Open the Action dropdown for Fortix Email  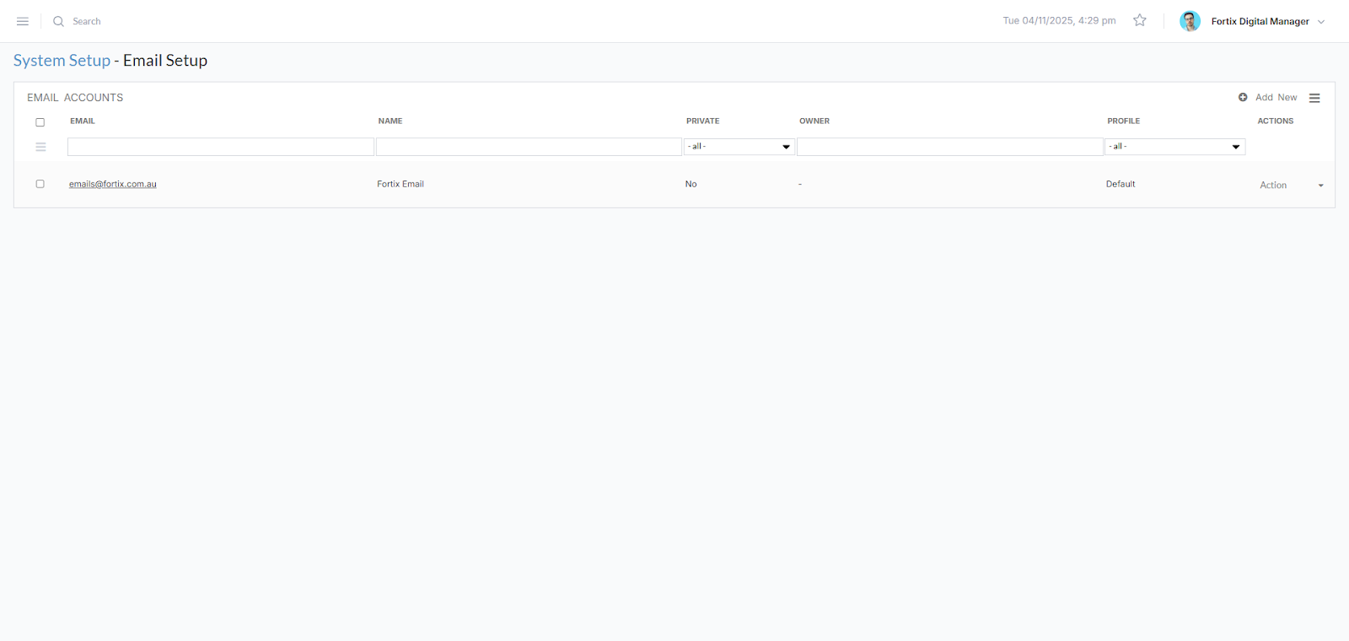point(1292,185)
